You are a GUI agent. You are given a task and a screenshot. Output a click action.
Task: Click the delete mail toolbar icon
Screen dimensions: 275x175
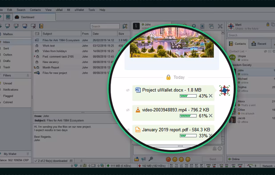pos(33,26)
